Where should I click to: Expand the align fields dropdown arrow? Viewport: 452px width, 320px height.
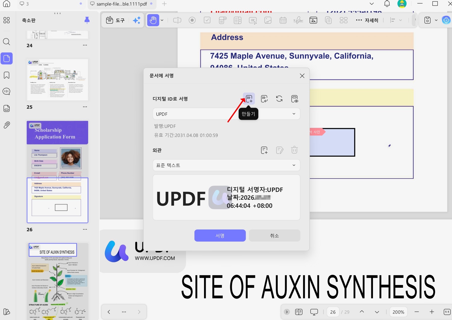click(x=400, y=20)
